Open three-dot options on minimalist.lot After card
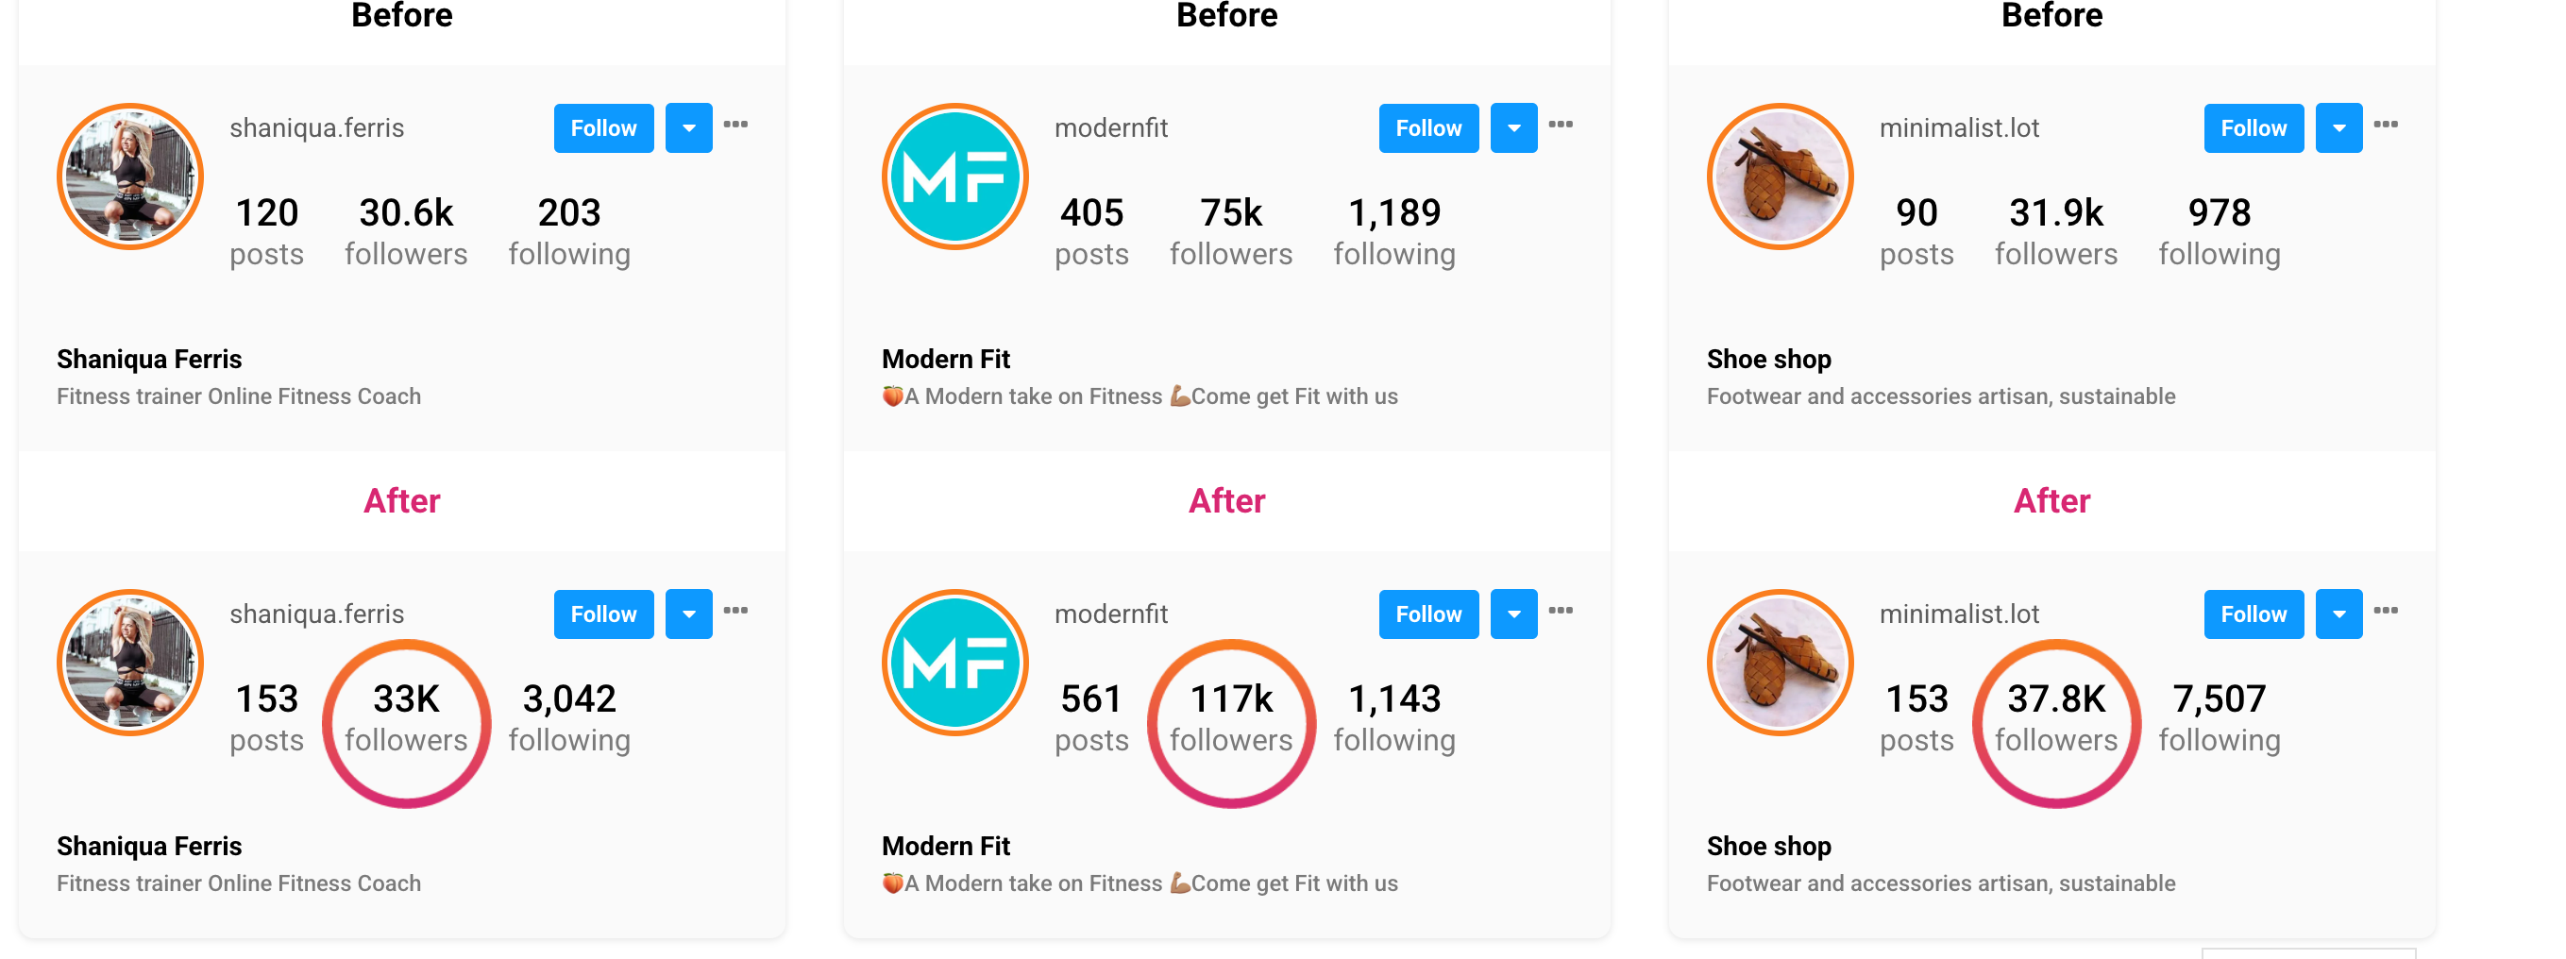The width and height of the screenshot is (2566, 959). click(x=2385, y=611)
